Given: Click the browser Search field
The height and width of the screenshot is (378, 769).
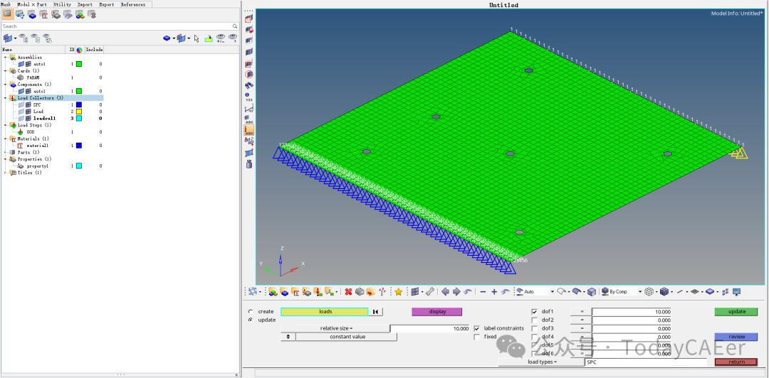Looking at the screenshot, I should tap(117, 26).
